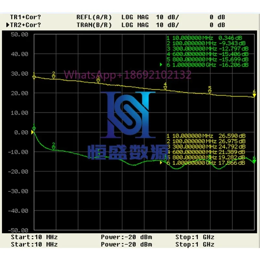Screen dimensions: 260x260
Task: Click the 20.00 scale value
Action: (x=19, y=93)
